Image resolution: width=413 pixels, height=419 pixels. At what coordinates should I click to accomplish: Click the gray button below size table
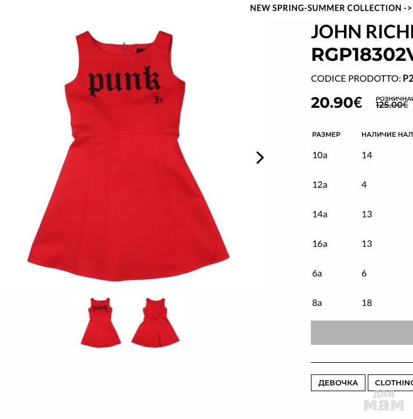[x=362, y=333]
